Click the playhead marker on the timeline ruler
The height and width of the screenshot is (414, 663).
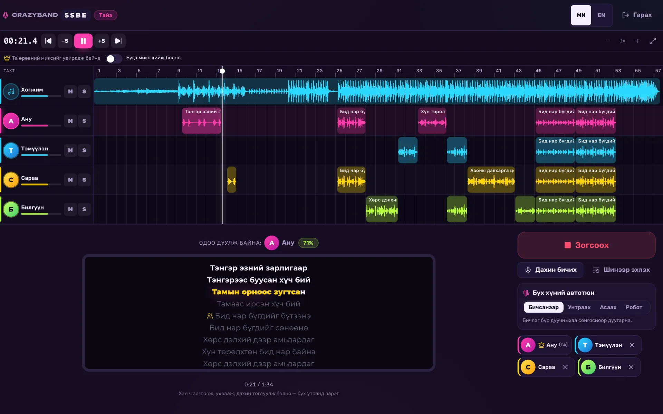click(222, 71)
